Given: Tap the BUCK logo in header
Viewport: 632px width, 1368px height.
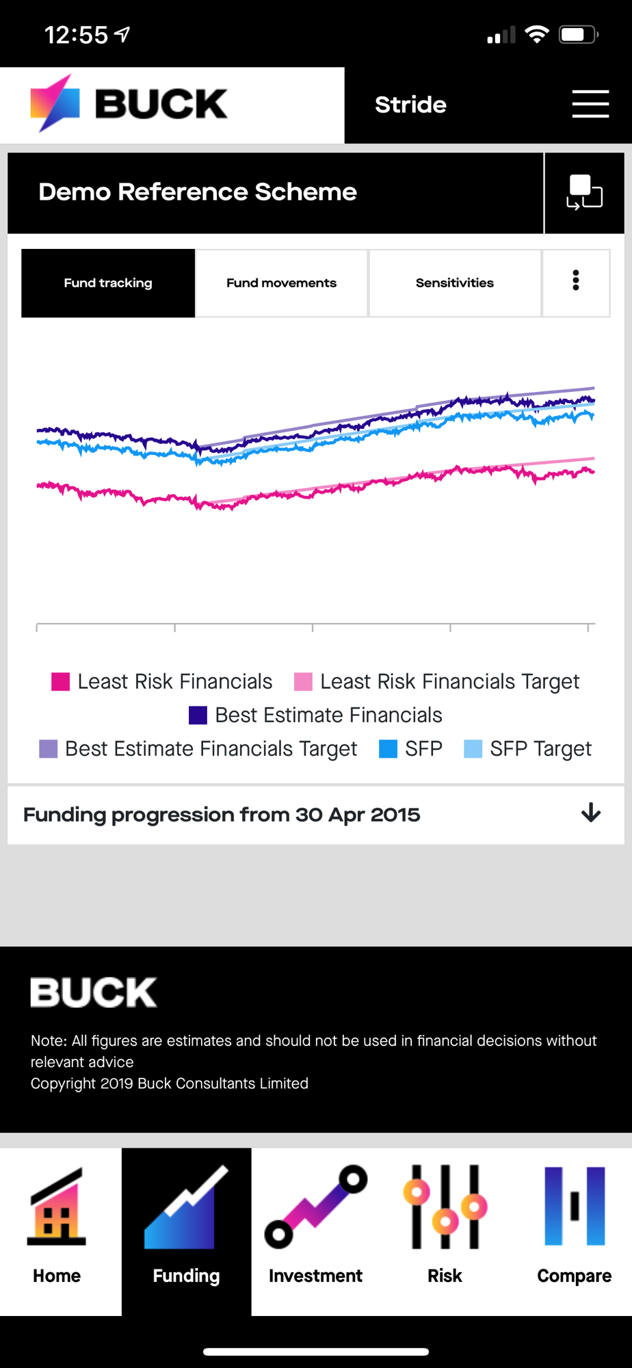Looking at the screenshot, I should [x=130, y=104].
